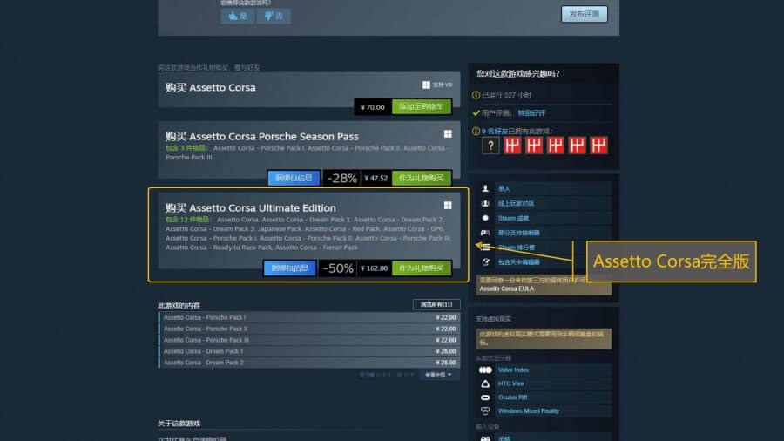Click the partial controller support icon
Image resolution: width=784 pixels, height=441 pixels.
(x=485, y=233)
